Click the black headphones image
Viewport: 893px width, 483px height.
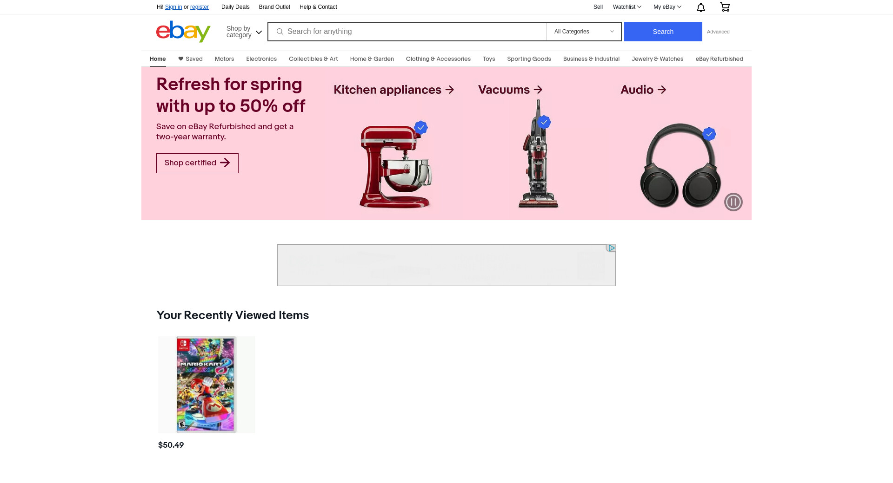(x=680, y=165)
